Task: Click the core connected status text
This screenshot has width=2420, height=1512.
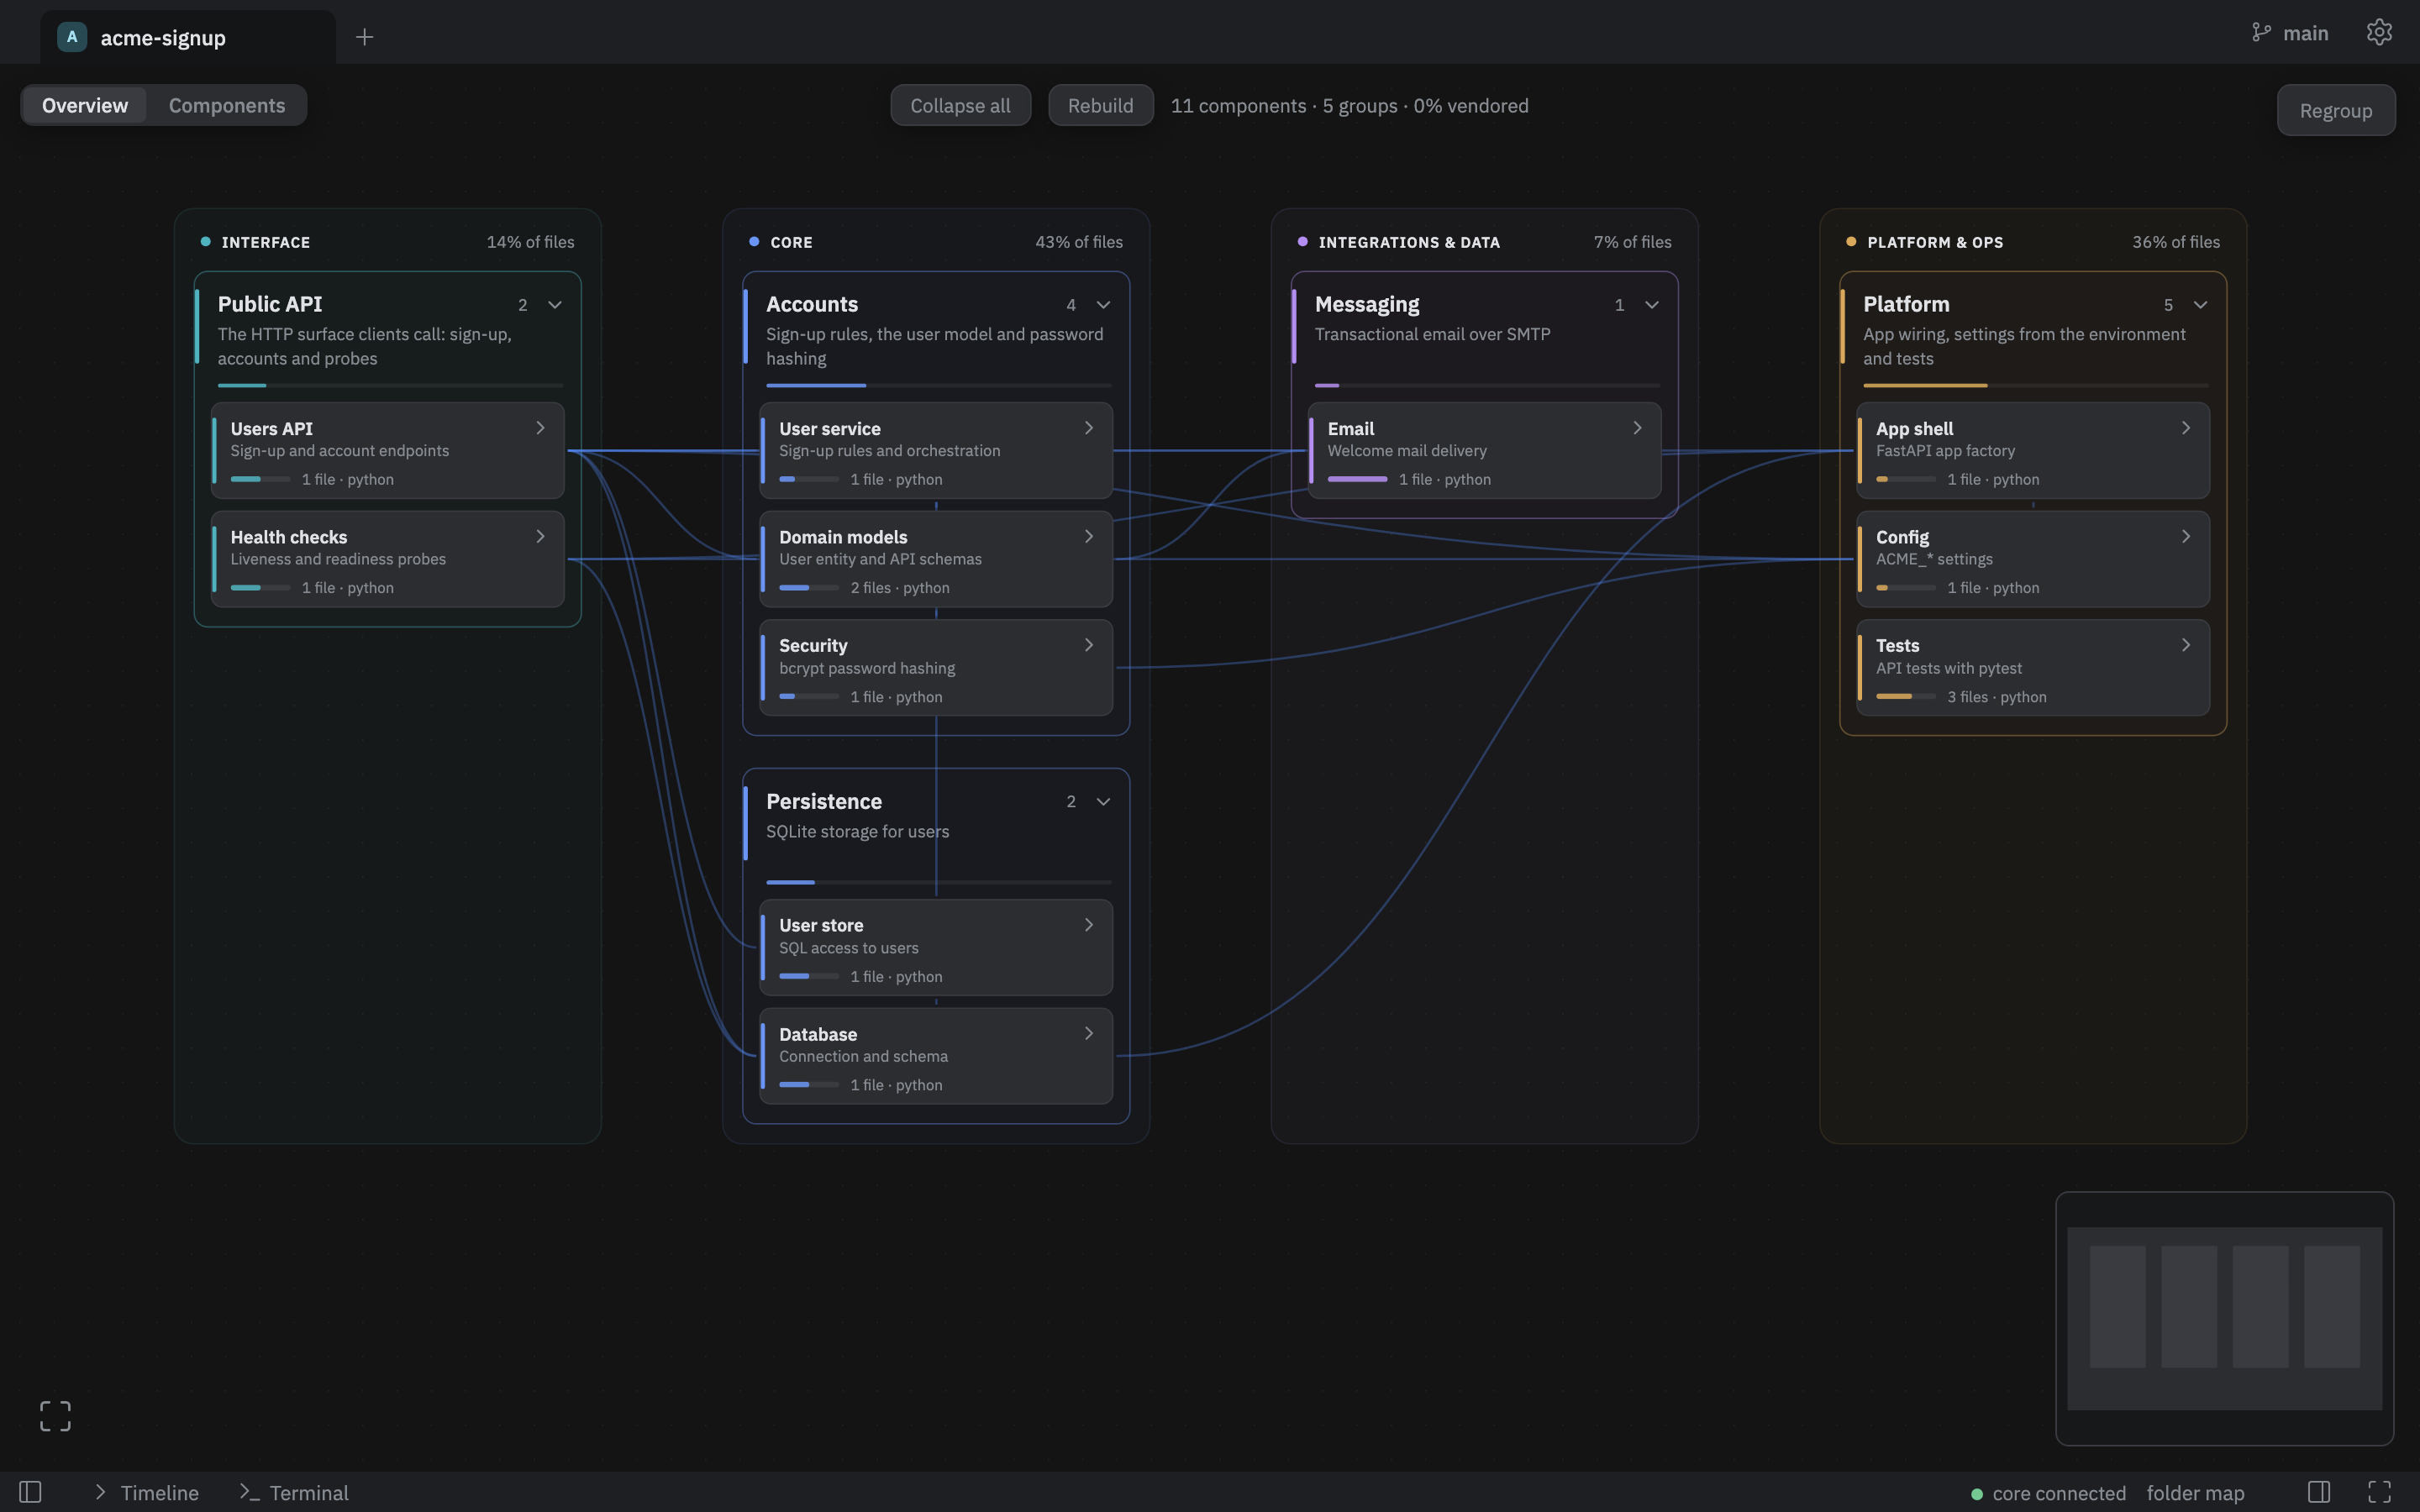Action: [x=2059, y=1493]
